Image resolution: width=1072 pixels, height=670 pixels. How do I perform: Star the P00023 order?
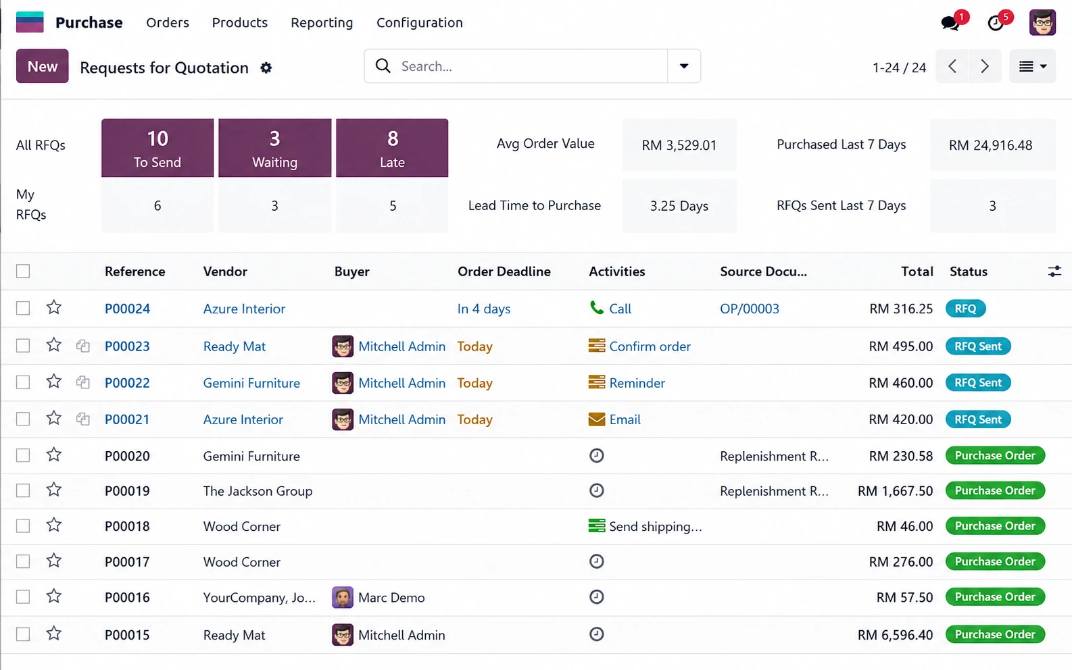pos(54,345)
